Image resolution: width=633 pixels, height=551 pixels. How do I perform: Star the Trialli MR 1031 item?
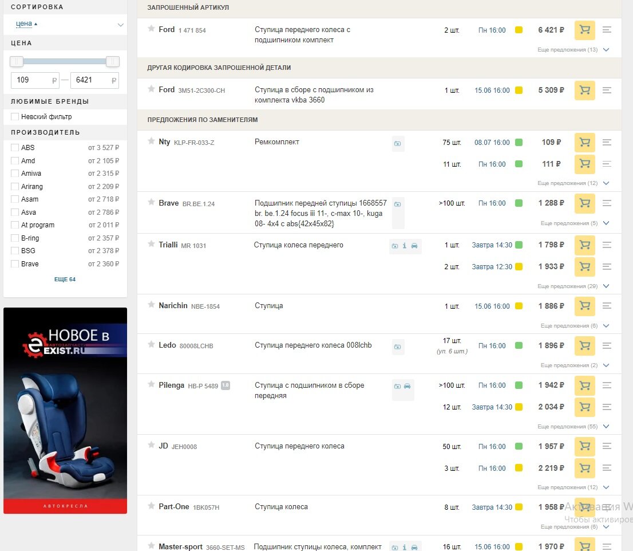point(151,244)
